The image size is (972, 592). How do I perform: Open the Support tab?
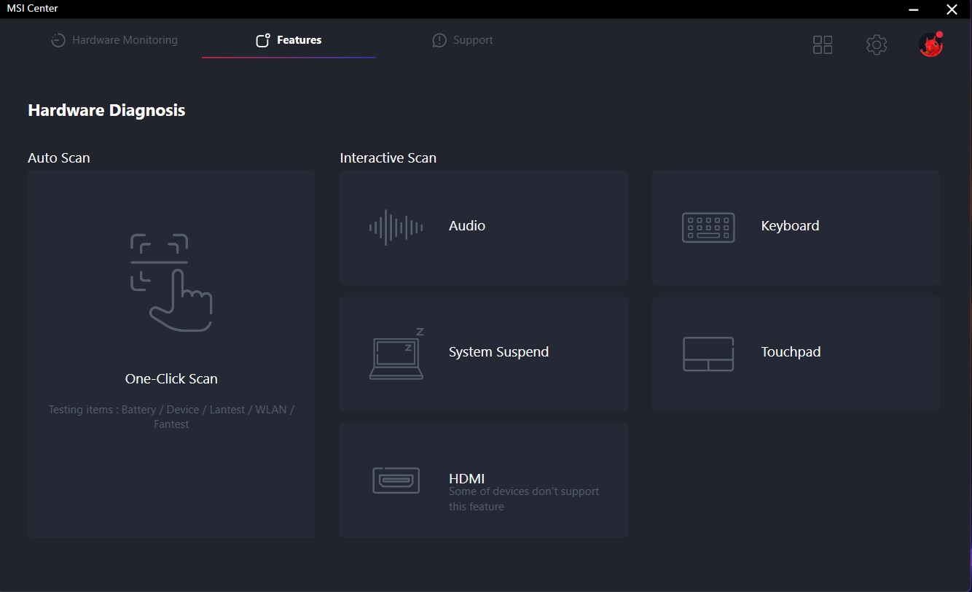[463, 40]
